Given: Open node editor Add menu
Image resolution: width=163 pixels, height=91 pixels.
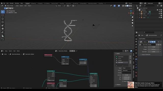Looking at the screenshot, I should 14,51.
